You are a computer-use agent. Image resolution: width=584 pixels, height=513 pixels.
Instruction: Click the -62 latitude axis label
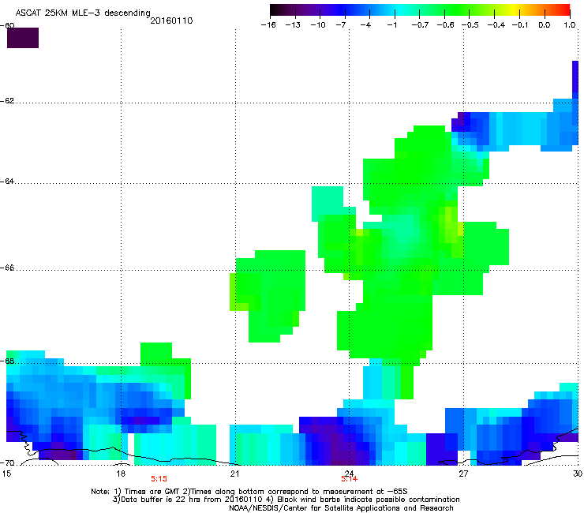[7, 101]
